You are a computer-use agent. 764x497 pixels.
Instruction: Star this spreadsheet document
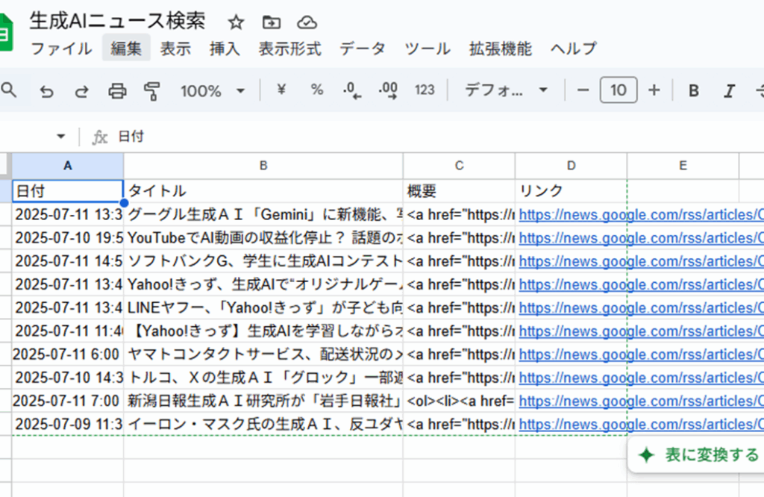(x=236, y=22)
